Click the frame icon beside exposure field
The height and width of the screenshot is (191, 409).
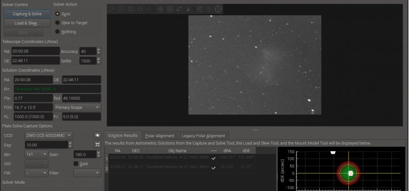pyautogui.click(x=98, y=145)
